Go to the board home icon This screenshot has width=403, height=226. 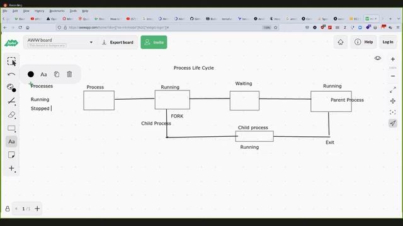click(341, 42)
